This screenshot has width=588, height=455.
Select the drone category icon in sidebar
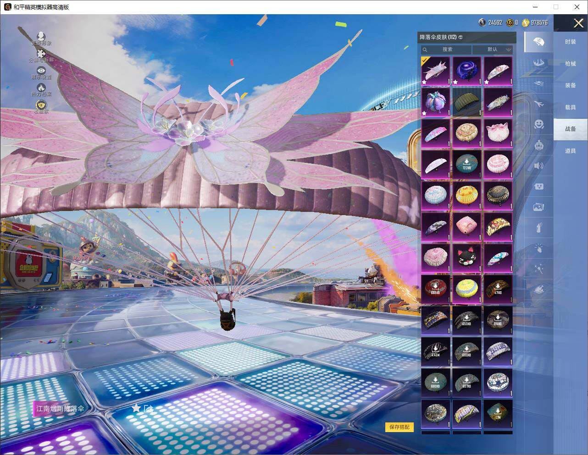click(538, 83)
